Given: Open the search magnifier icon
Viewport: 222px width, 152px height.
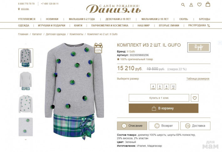Looking at the screenshot, I should (183, 5).
